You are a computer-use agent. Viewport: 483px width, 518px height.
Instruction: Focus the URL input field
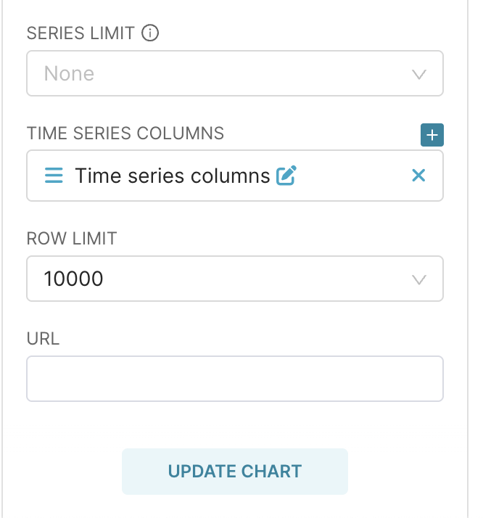[234, 379]
